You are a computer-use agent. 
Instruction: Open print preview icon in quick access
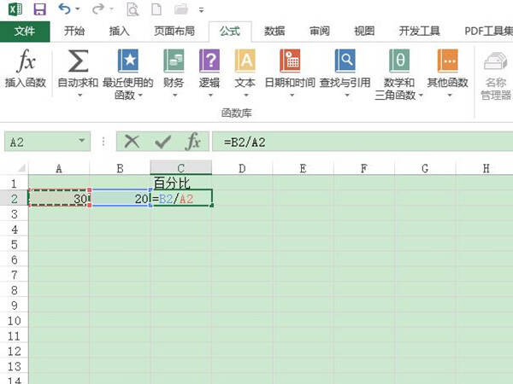(133, 9)
